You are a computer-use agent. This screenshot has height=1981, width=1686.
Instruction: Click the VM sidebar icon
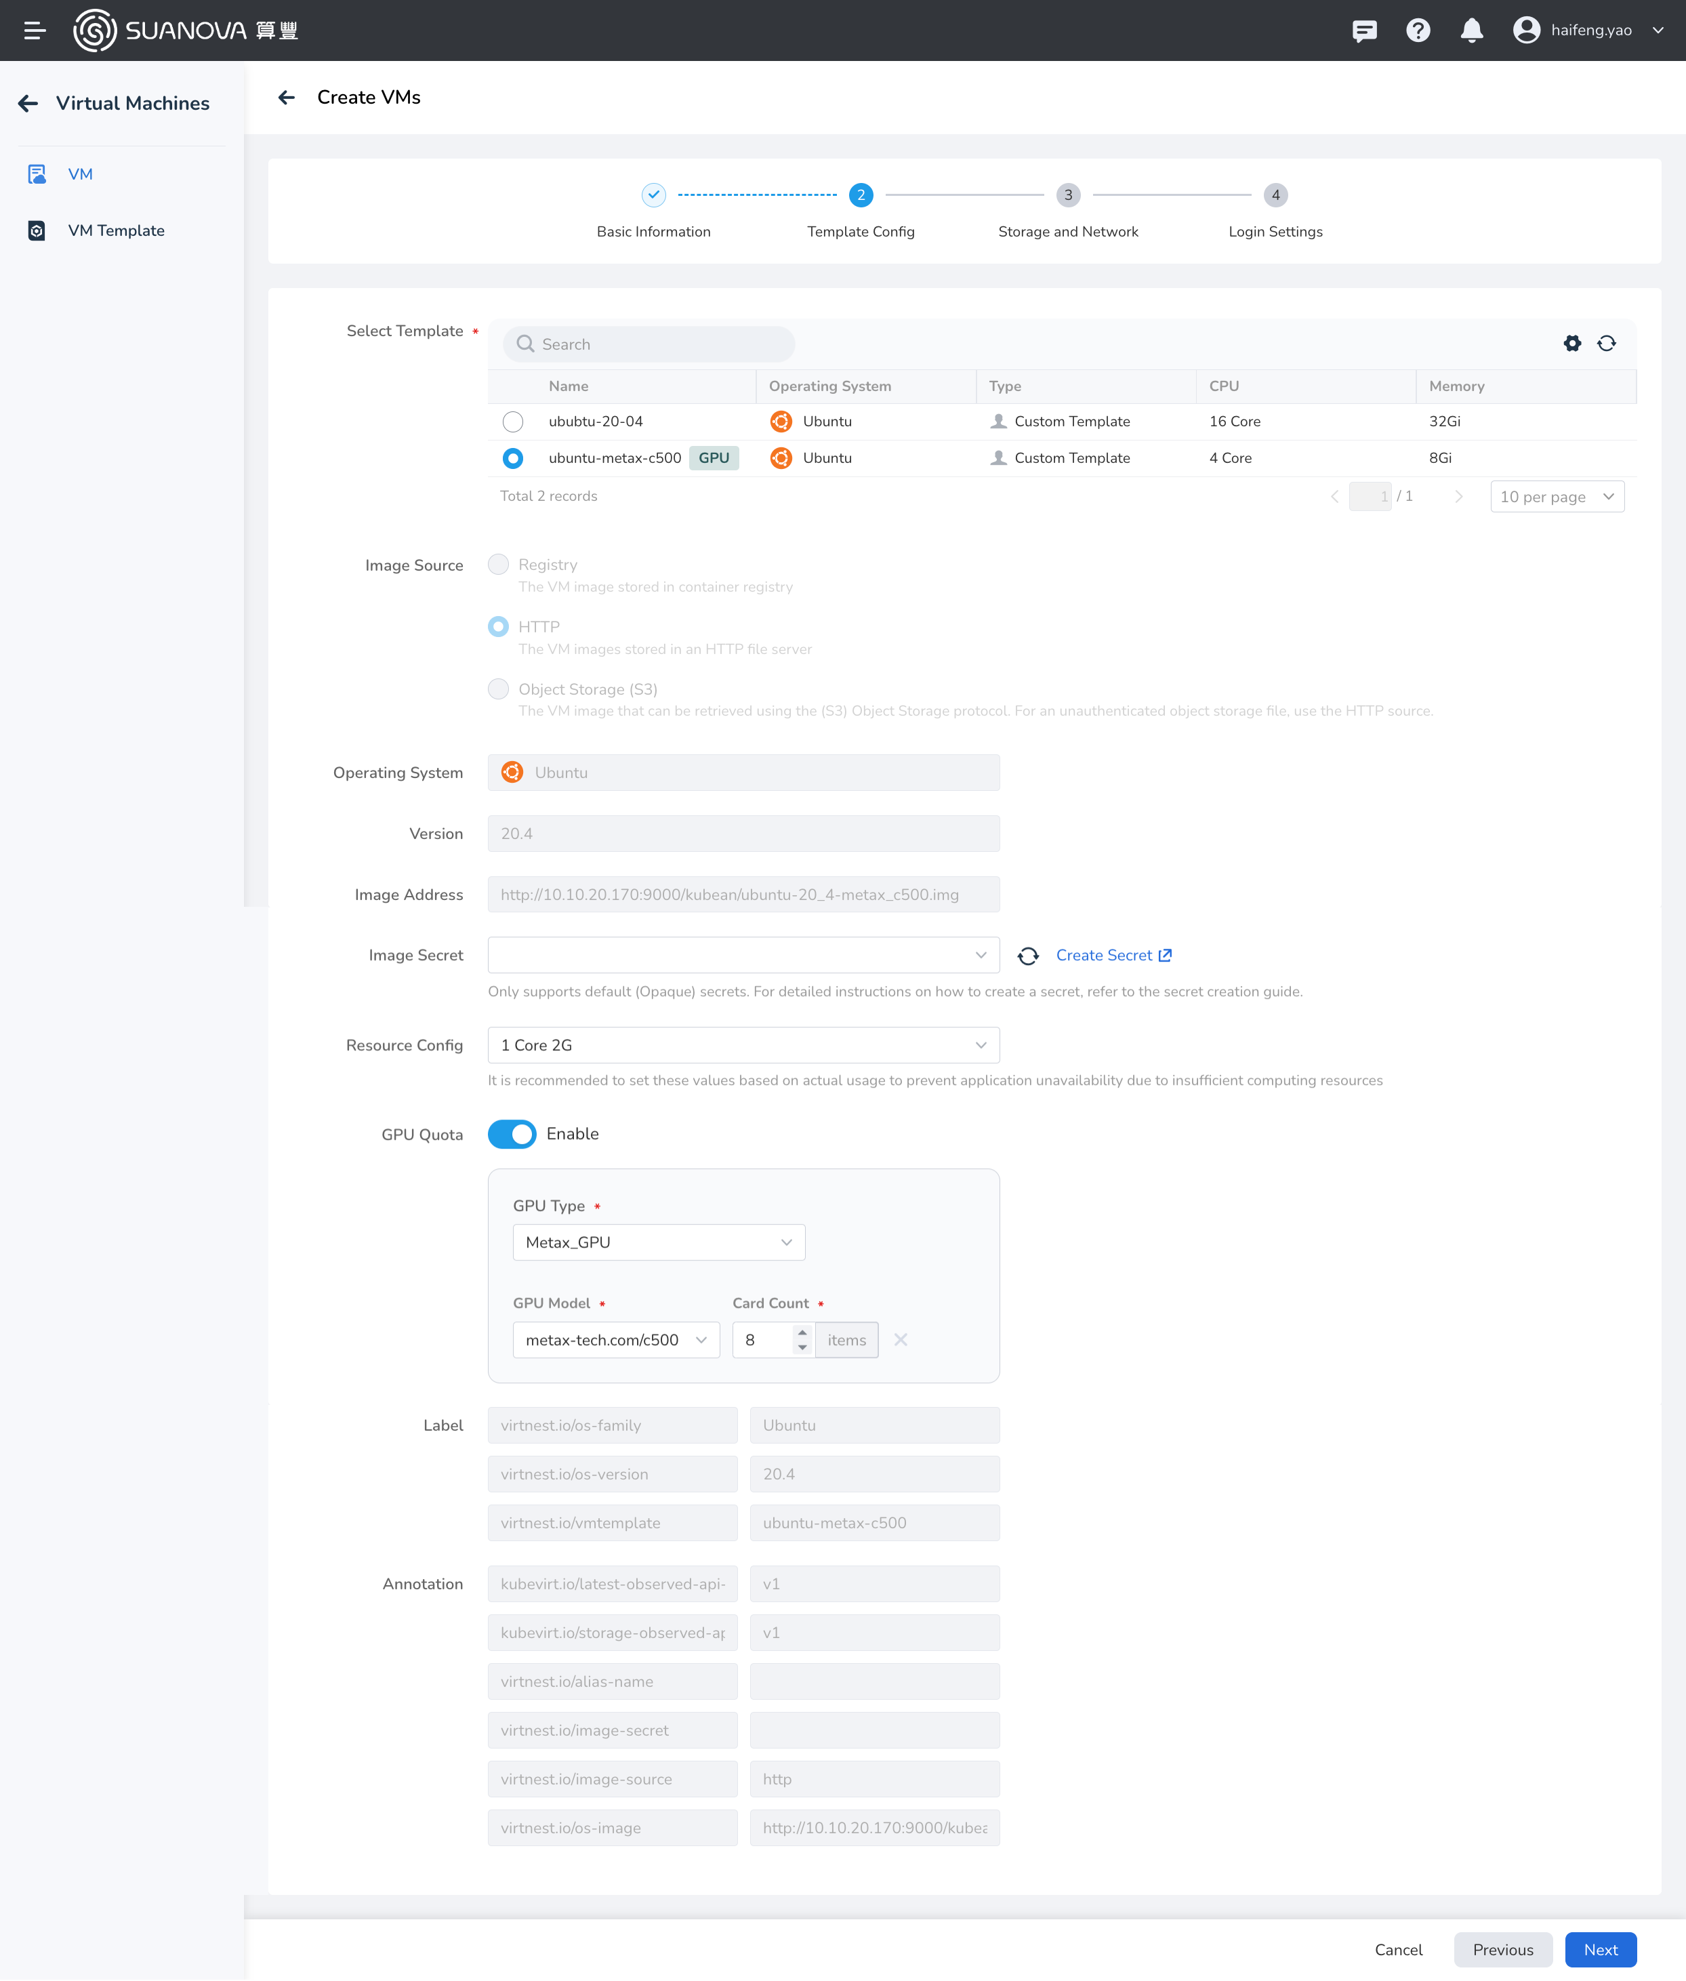click(x=39, y=174)
